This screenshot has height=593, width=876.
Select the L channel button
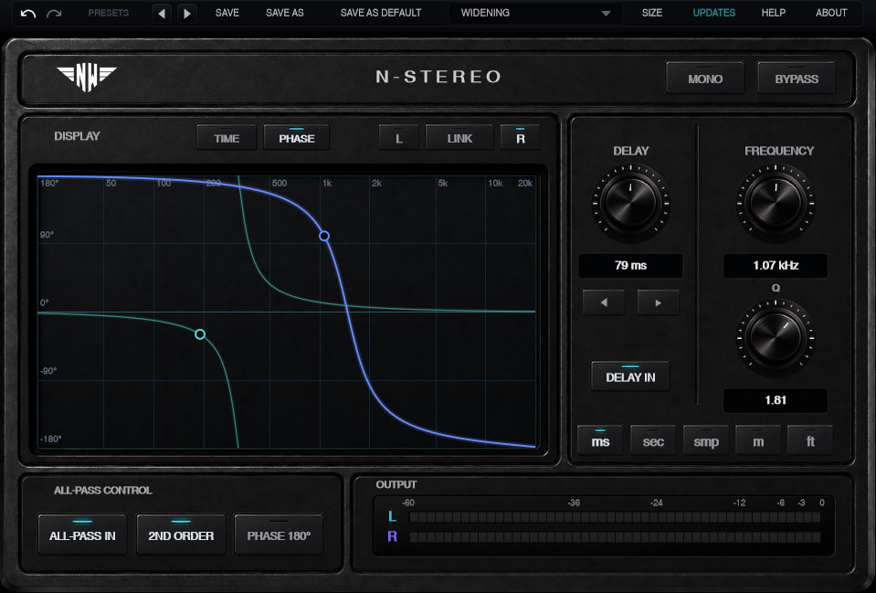[399, 138]
